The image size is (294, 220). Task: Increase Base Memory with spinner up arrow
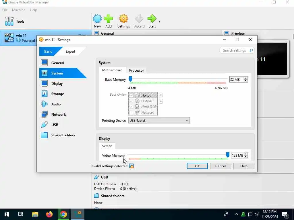[246, 78]
